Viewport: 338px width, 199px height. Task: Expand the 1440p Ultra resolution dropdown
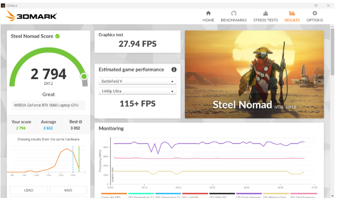click(x=137, y=91)
